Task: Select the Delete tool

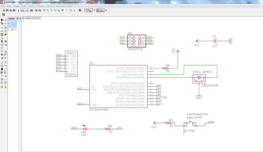Action: pyautogui.click(x=2, y=41)
